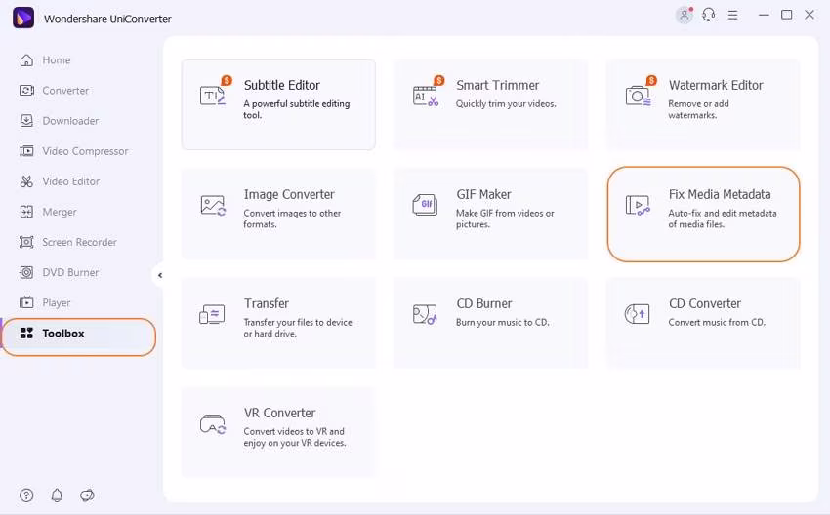The width and height of the screenshot is (830, 515).
Task: Open the Screen Recorder section
Action: tap(79, 242)
